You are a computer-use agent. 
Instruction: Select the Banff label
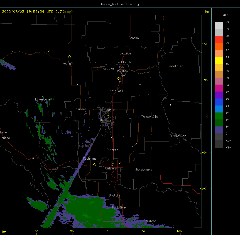tap(35, 158)
